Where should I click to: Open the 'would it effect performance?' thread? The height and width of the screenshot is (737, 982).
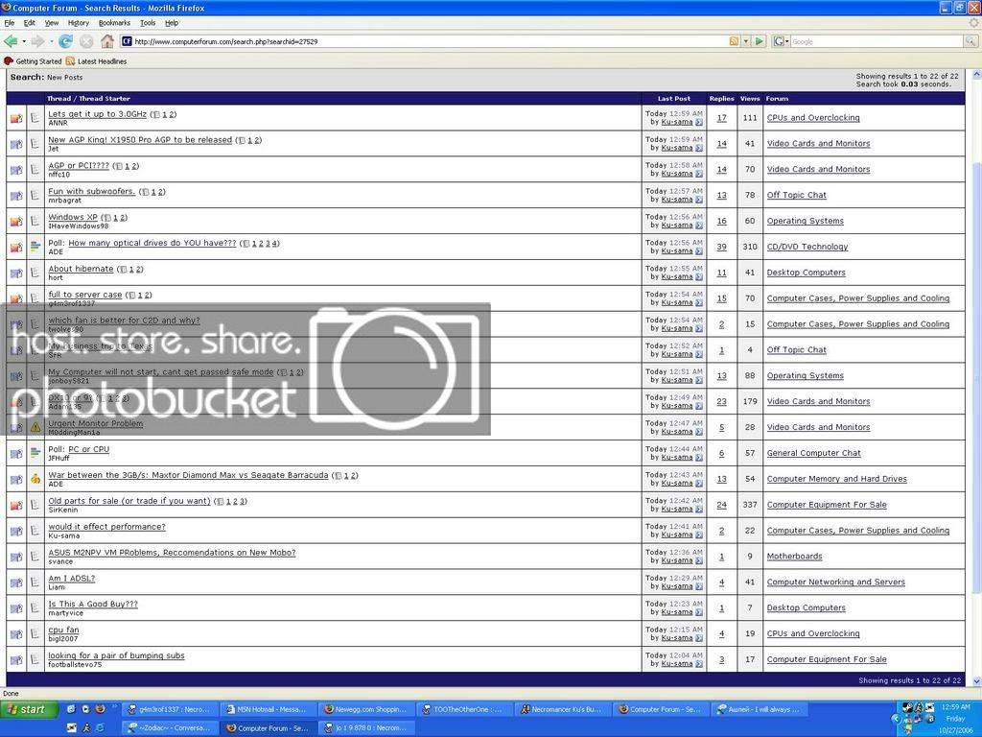(x=106, y=527)
